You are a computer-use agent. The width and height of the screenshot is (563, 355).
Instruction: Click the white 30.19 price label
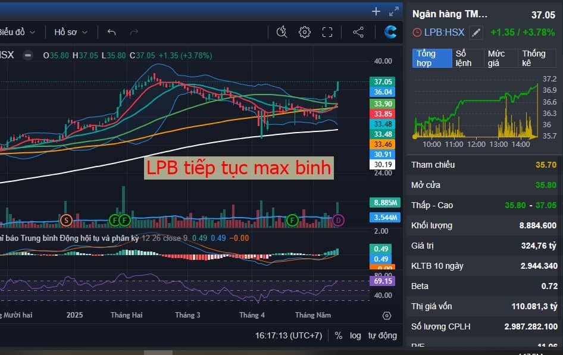[383, 164]
